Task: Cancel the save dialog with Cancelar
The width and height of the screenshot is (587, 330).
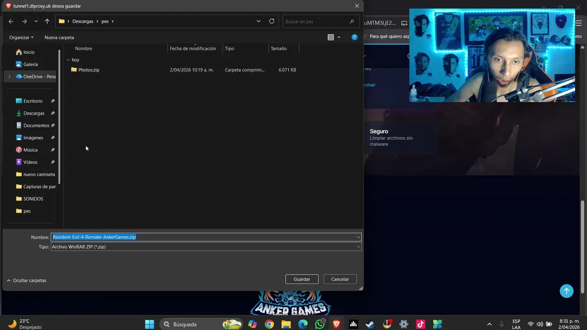Action: pyautogui.click(x=340, y=279)
